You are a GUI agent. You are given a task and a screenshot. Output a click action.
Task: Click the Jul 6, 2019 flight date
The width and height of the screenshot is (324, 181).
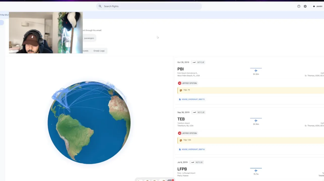pyautogui.click(x=182, y=162)
